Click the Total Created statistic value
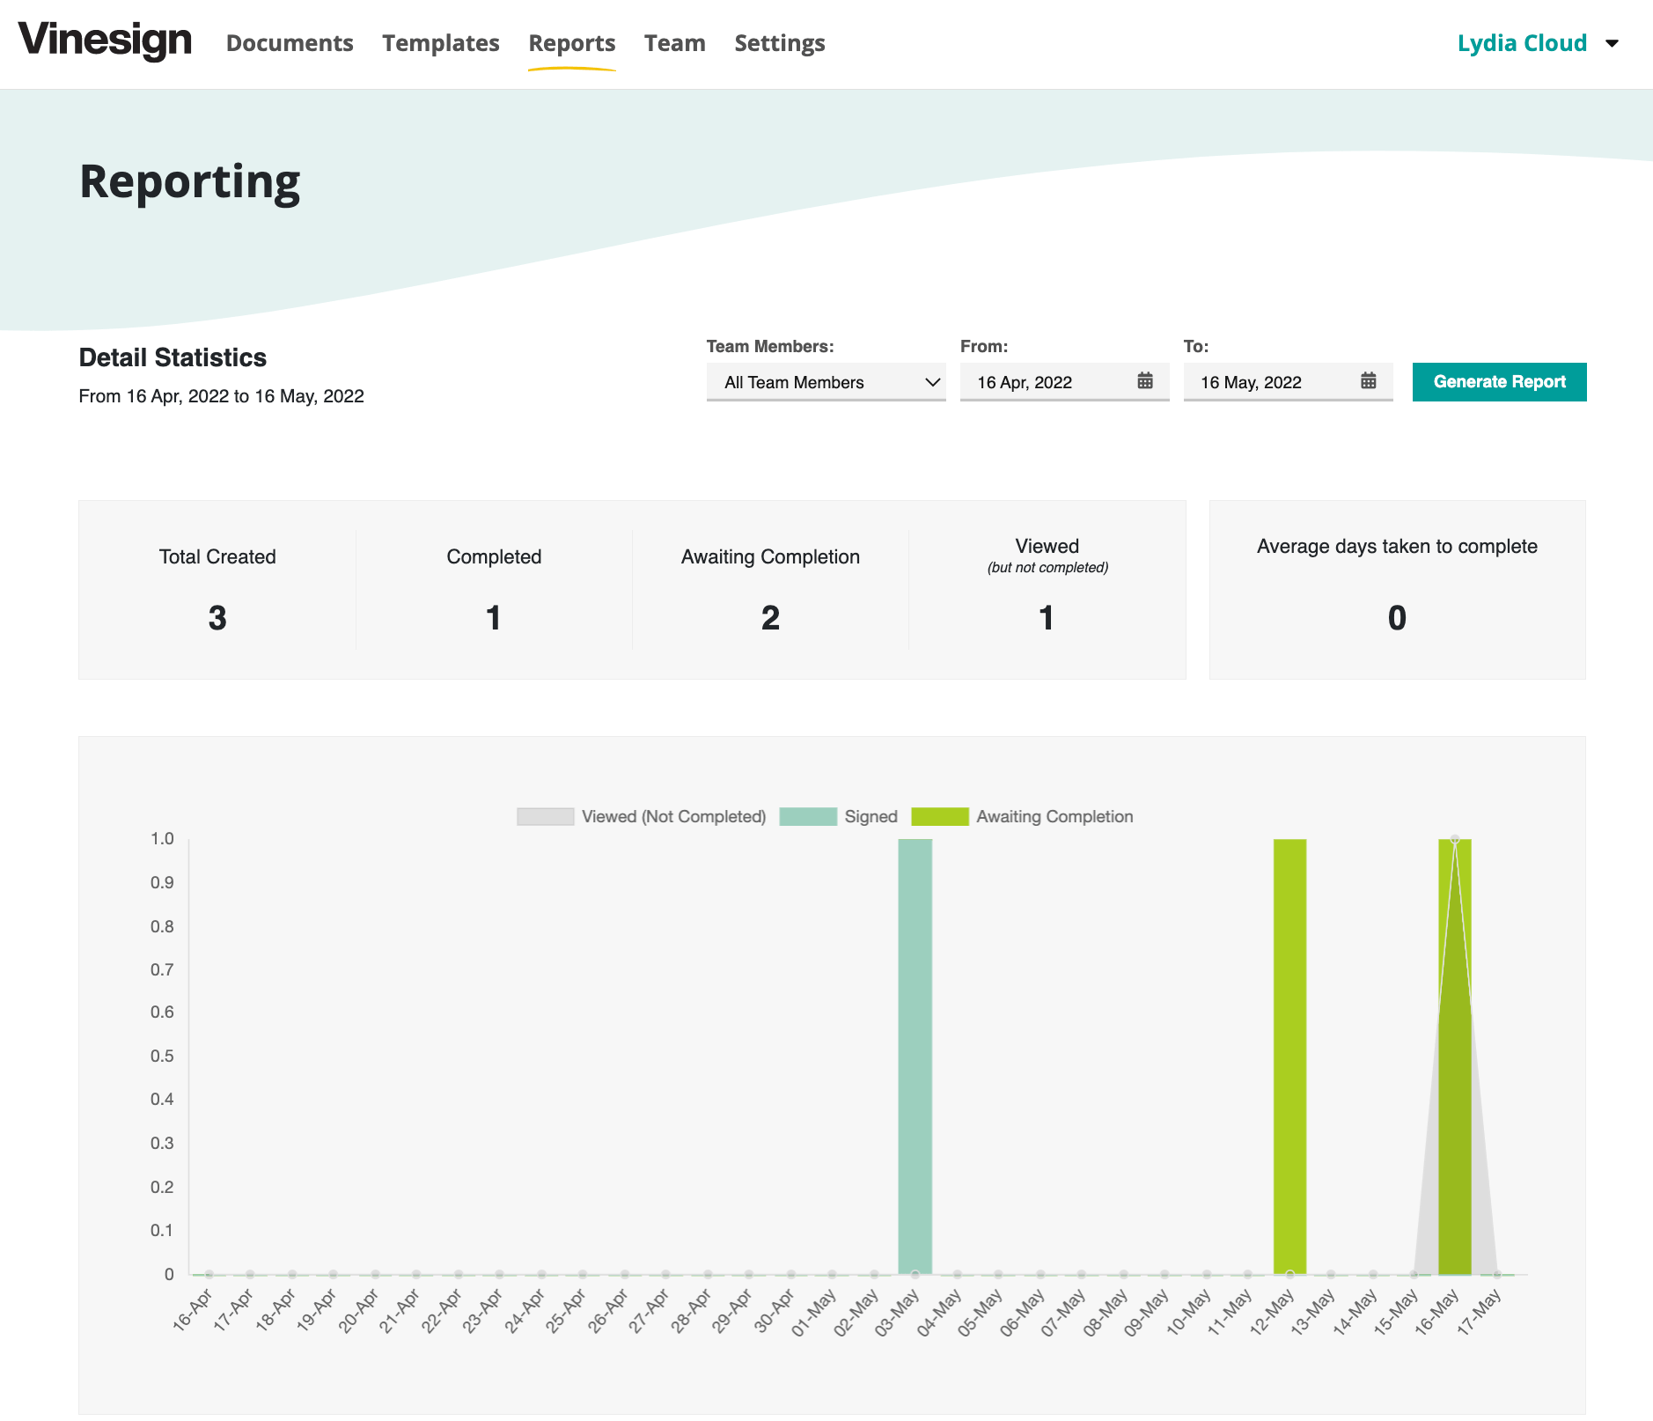 217,617
